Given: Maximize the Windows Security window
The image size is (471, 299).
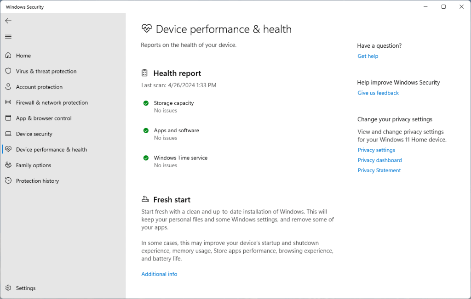Looking at the screenshot, I should pos(443,6).
